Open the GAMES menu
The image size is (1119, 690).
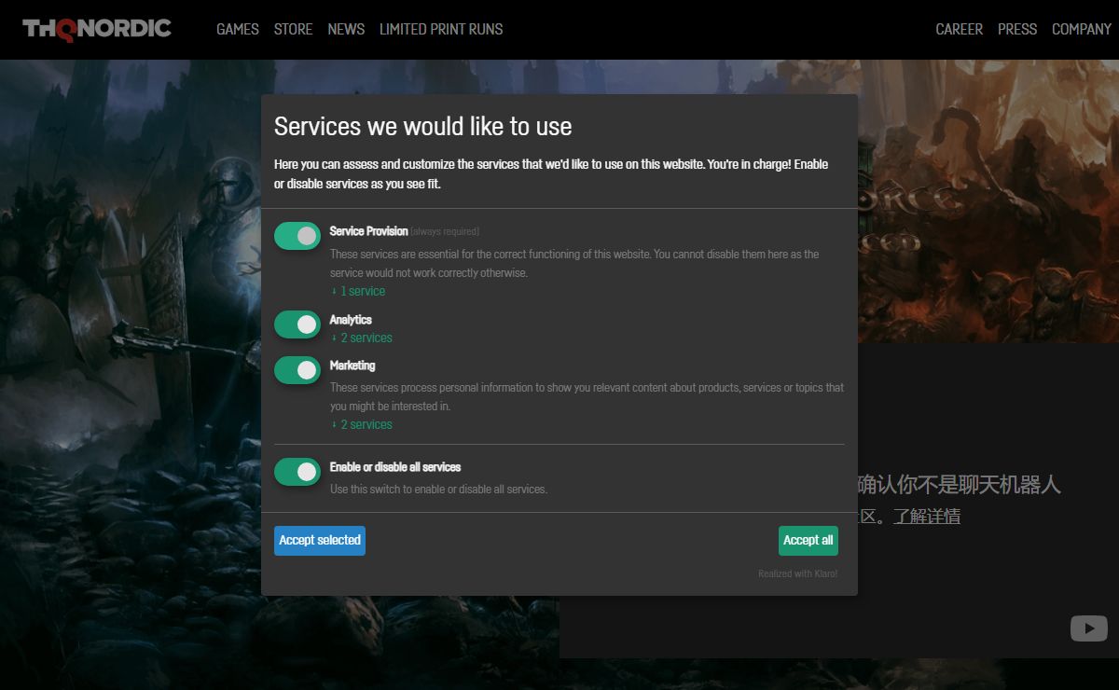point(238,29)
